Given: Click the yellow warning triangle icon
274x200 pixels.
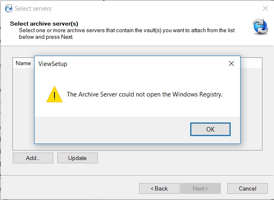Looking at the screenshot, I should [54, 94].
